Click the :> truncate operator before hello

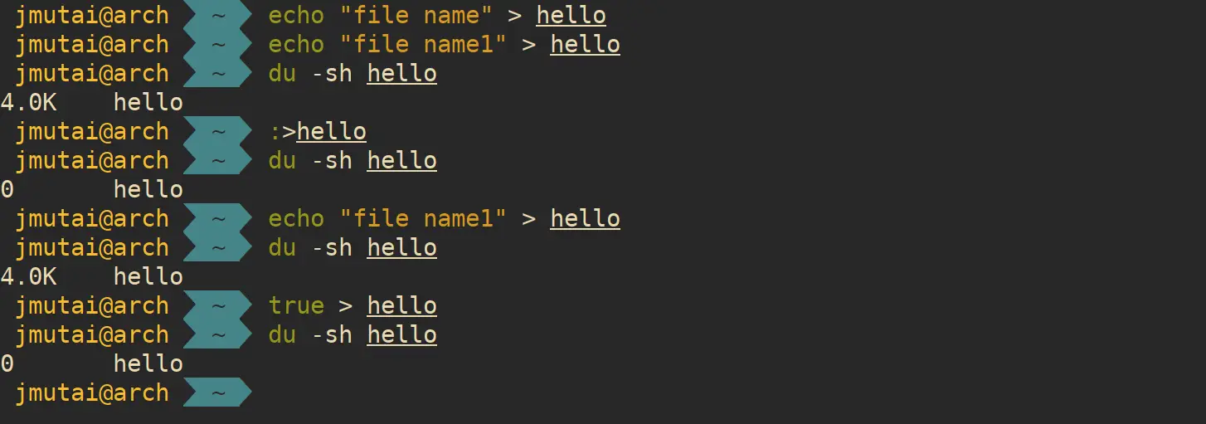[x=283, y=131]
